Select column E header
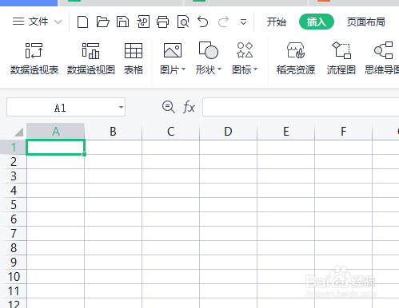The height and width of the screenshot is (308, 399). [x=285, y=132]
